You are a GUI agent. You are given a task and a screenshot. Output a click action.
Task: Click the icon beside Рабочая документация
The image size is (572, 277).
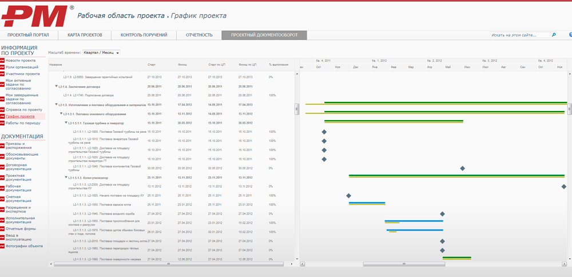2,188
